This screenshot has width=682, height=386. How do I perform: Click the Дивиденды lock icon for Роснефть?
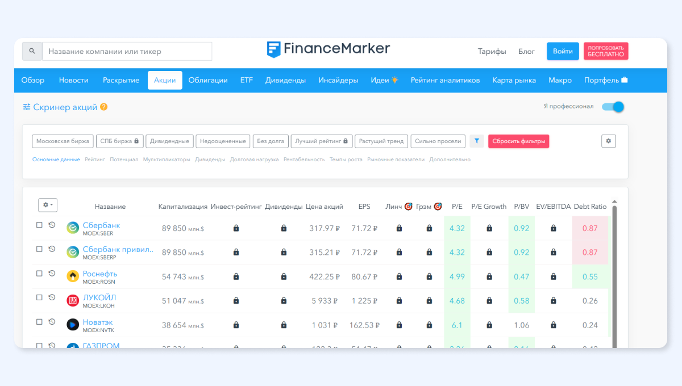284,276
